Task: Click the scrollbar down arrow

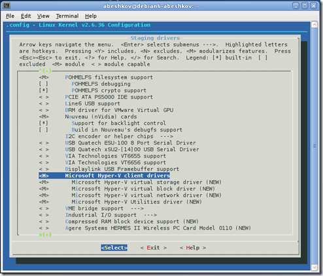Action: [314, 267]
